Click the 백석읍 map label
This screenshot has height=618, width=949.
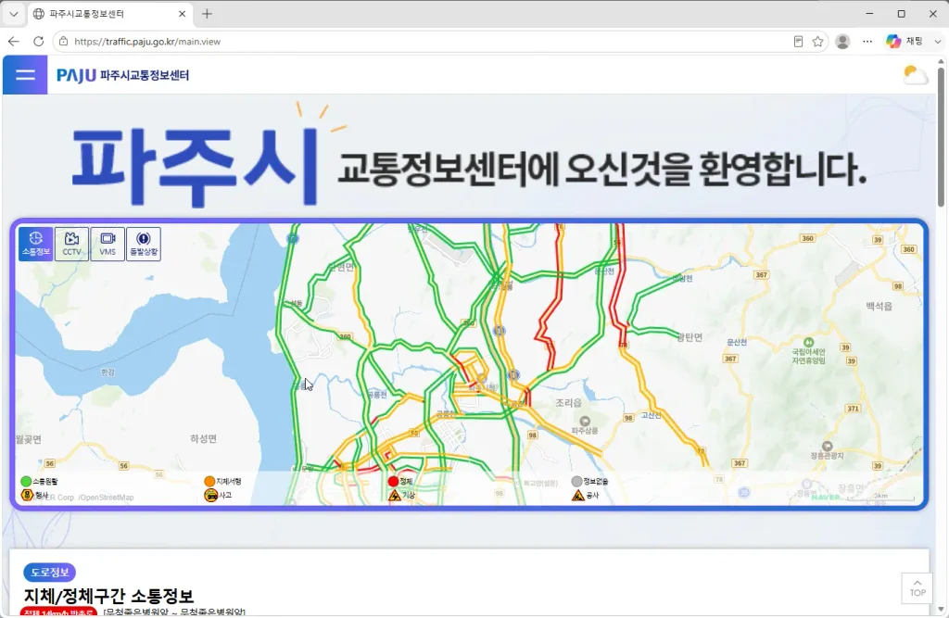[x=879, y=307]
